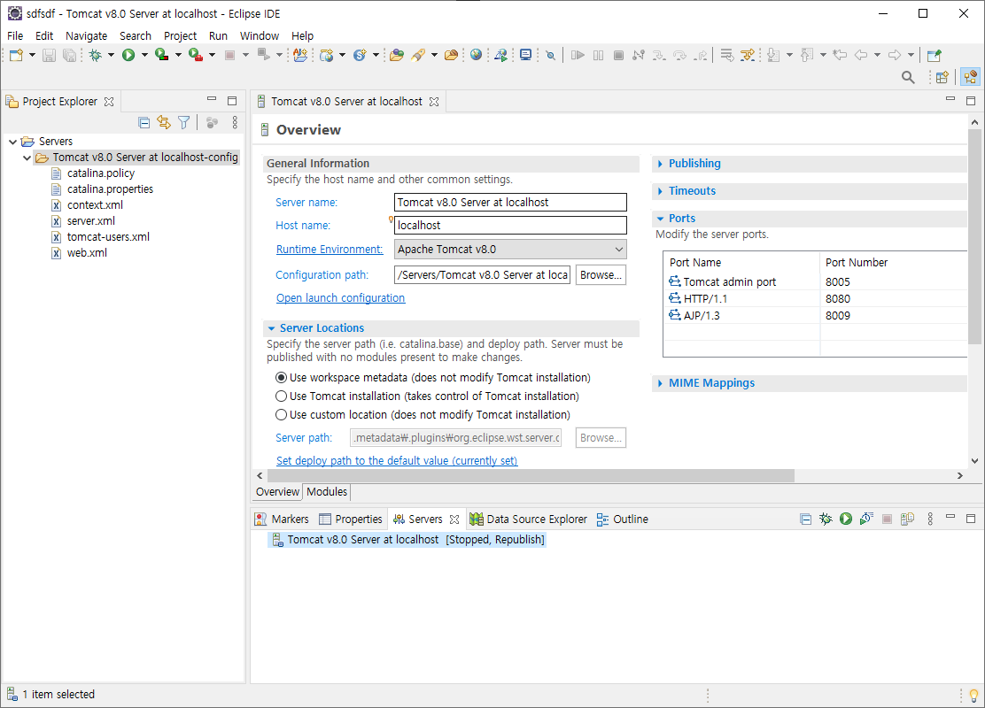Open the Navigate menu

pyautogui.click(x=87, y=35)
